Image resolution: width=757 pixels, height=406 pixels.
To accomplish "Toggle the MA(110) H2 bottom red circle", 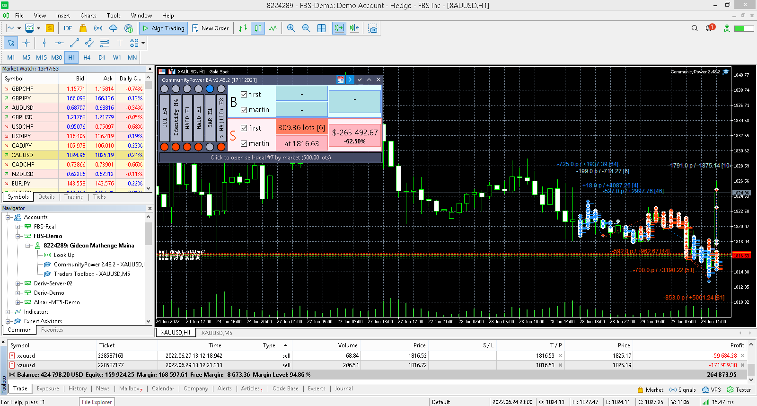I will coord(221,147).
